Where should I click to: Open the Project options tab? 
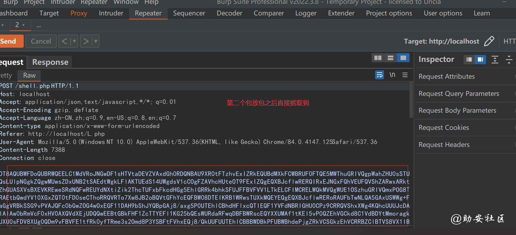(x=389, y=13)
